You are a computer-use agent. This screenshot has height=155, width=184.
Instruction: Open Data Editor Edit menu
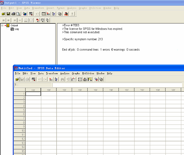click(x=25, y=74)
